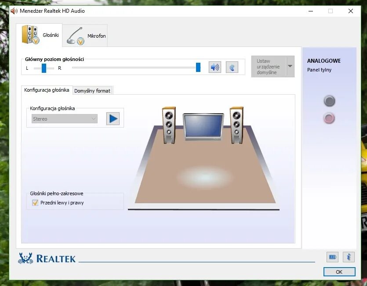Click Ustaw urządzenie domyślne button
The image size is (367, 286).
pos(269,67)
